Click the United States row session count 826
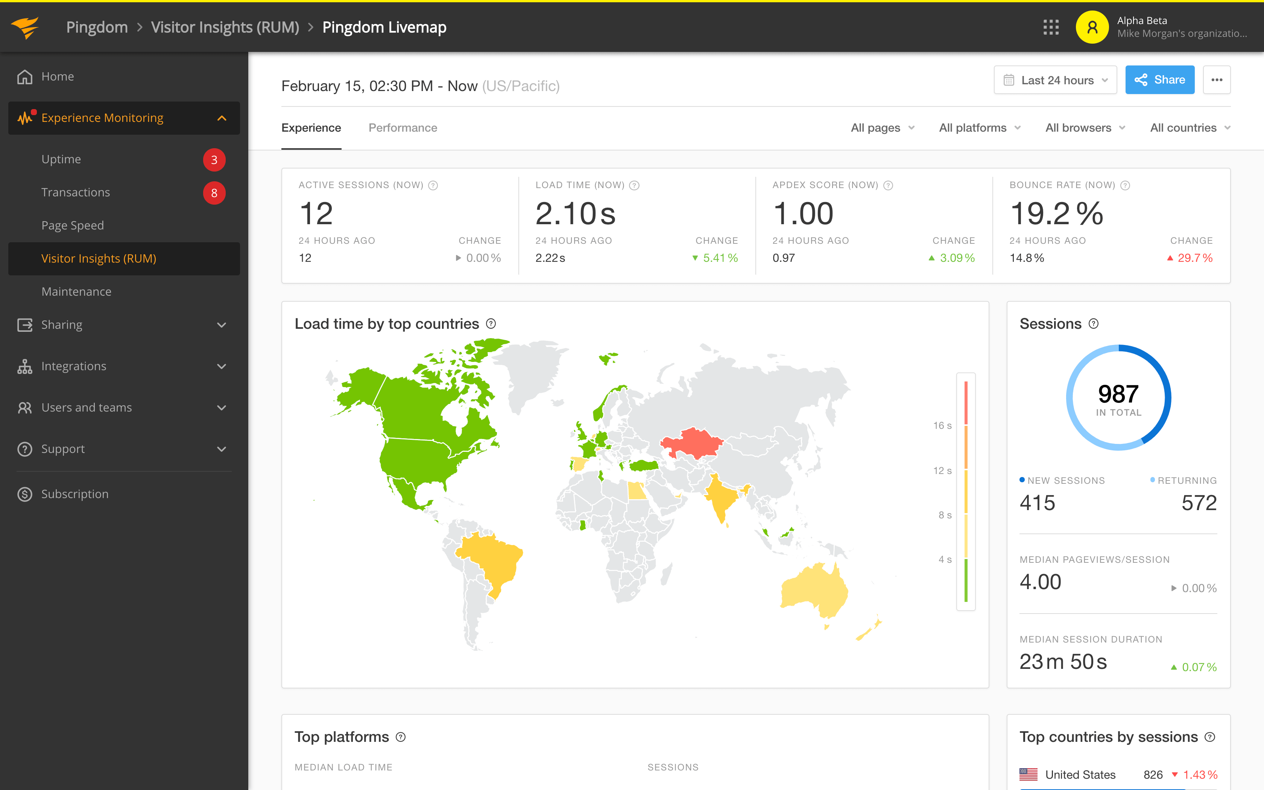This screenshot has width=1264, height=790. 1153,774
